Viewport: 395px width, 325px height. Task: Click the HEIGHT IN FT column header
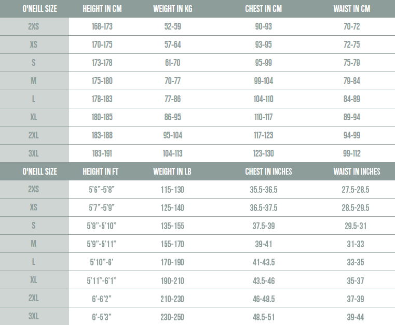coord(100,172)
